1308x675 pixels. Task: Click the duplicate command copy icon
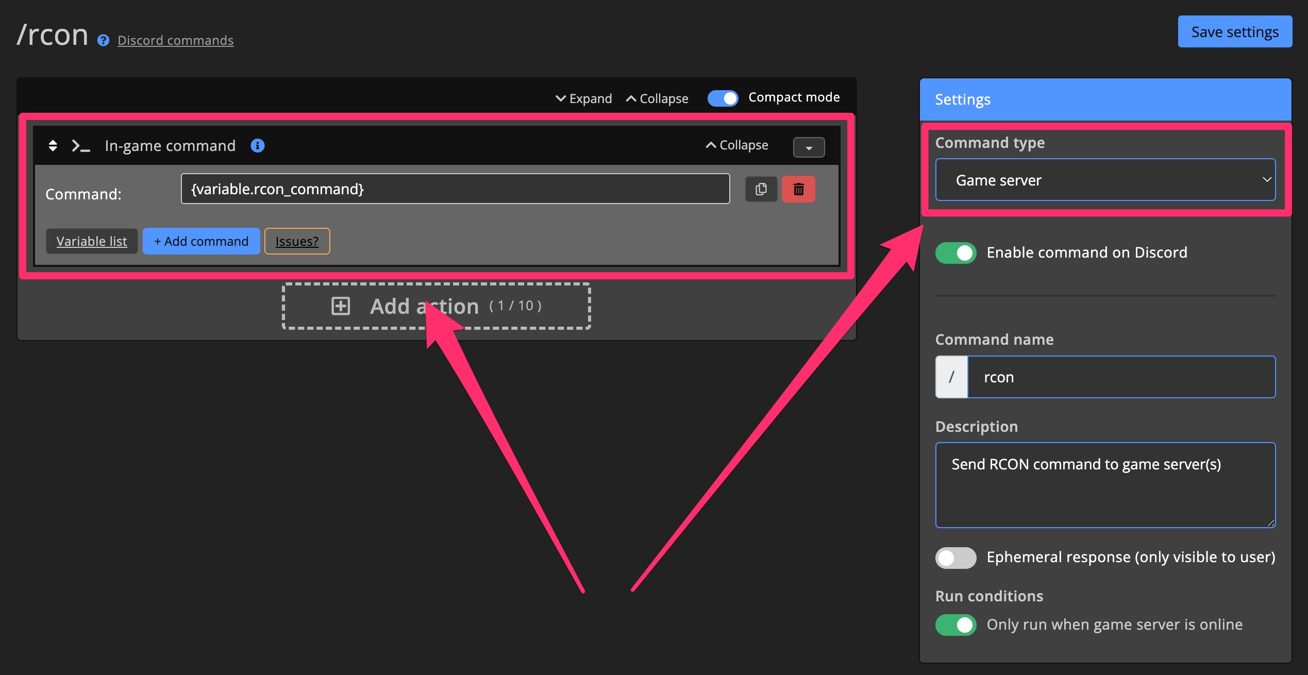tap(761, 189)
